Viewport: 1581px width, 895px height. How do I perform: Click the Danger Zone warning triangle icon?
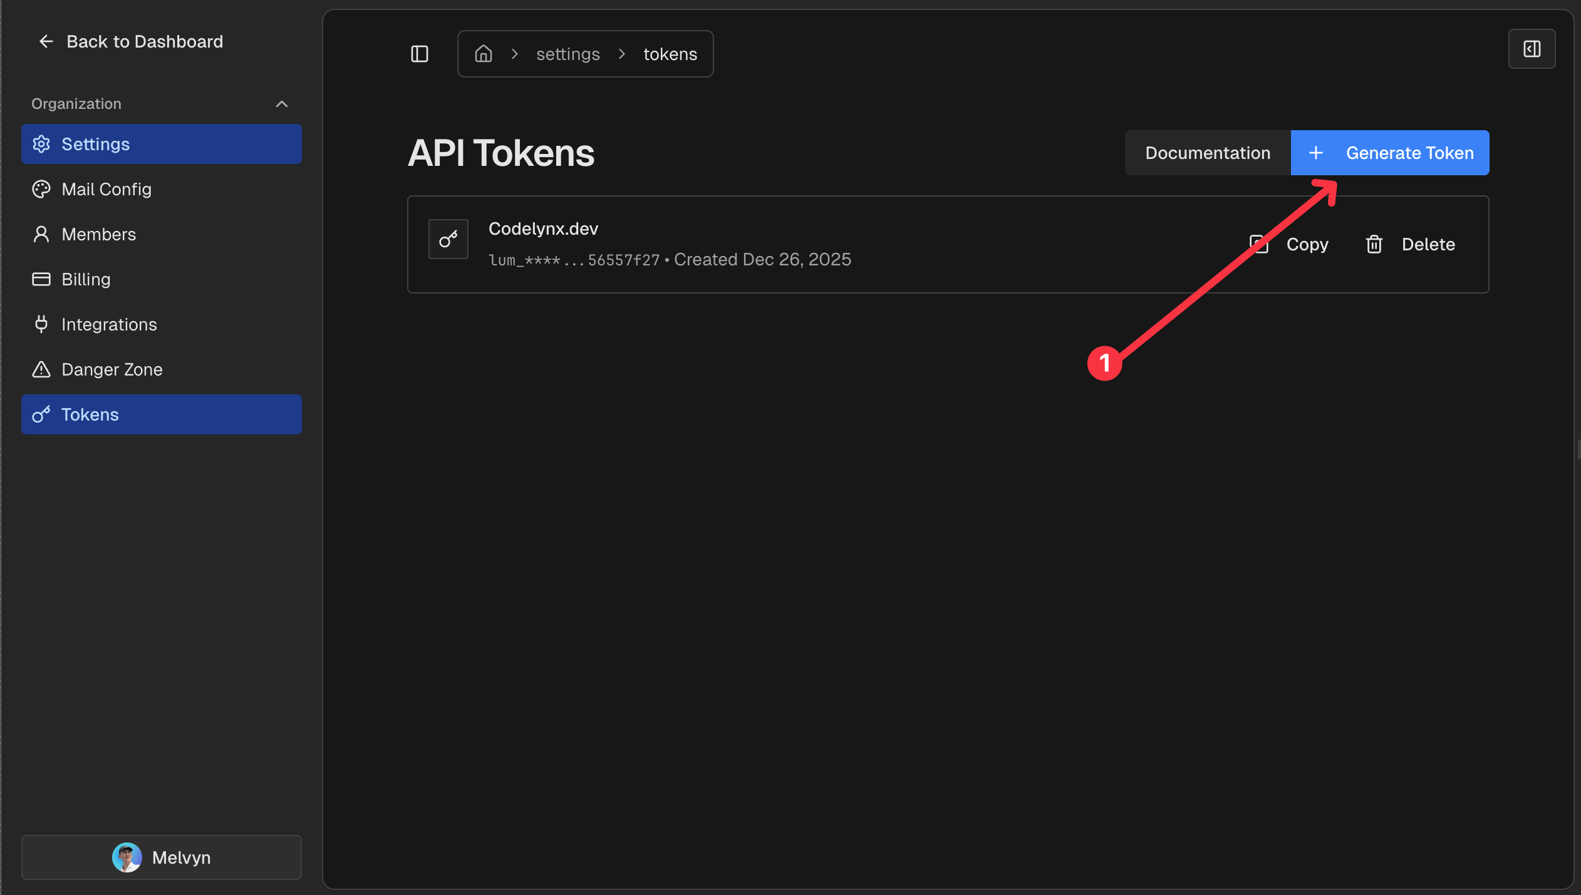[41, 370]
